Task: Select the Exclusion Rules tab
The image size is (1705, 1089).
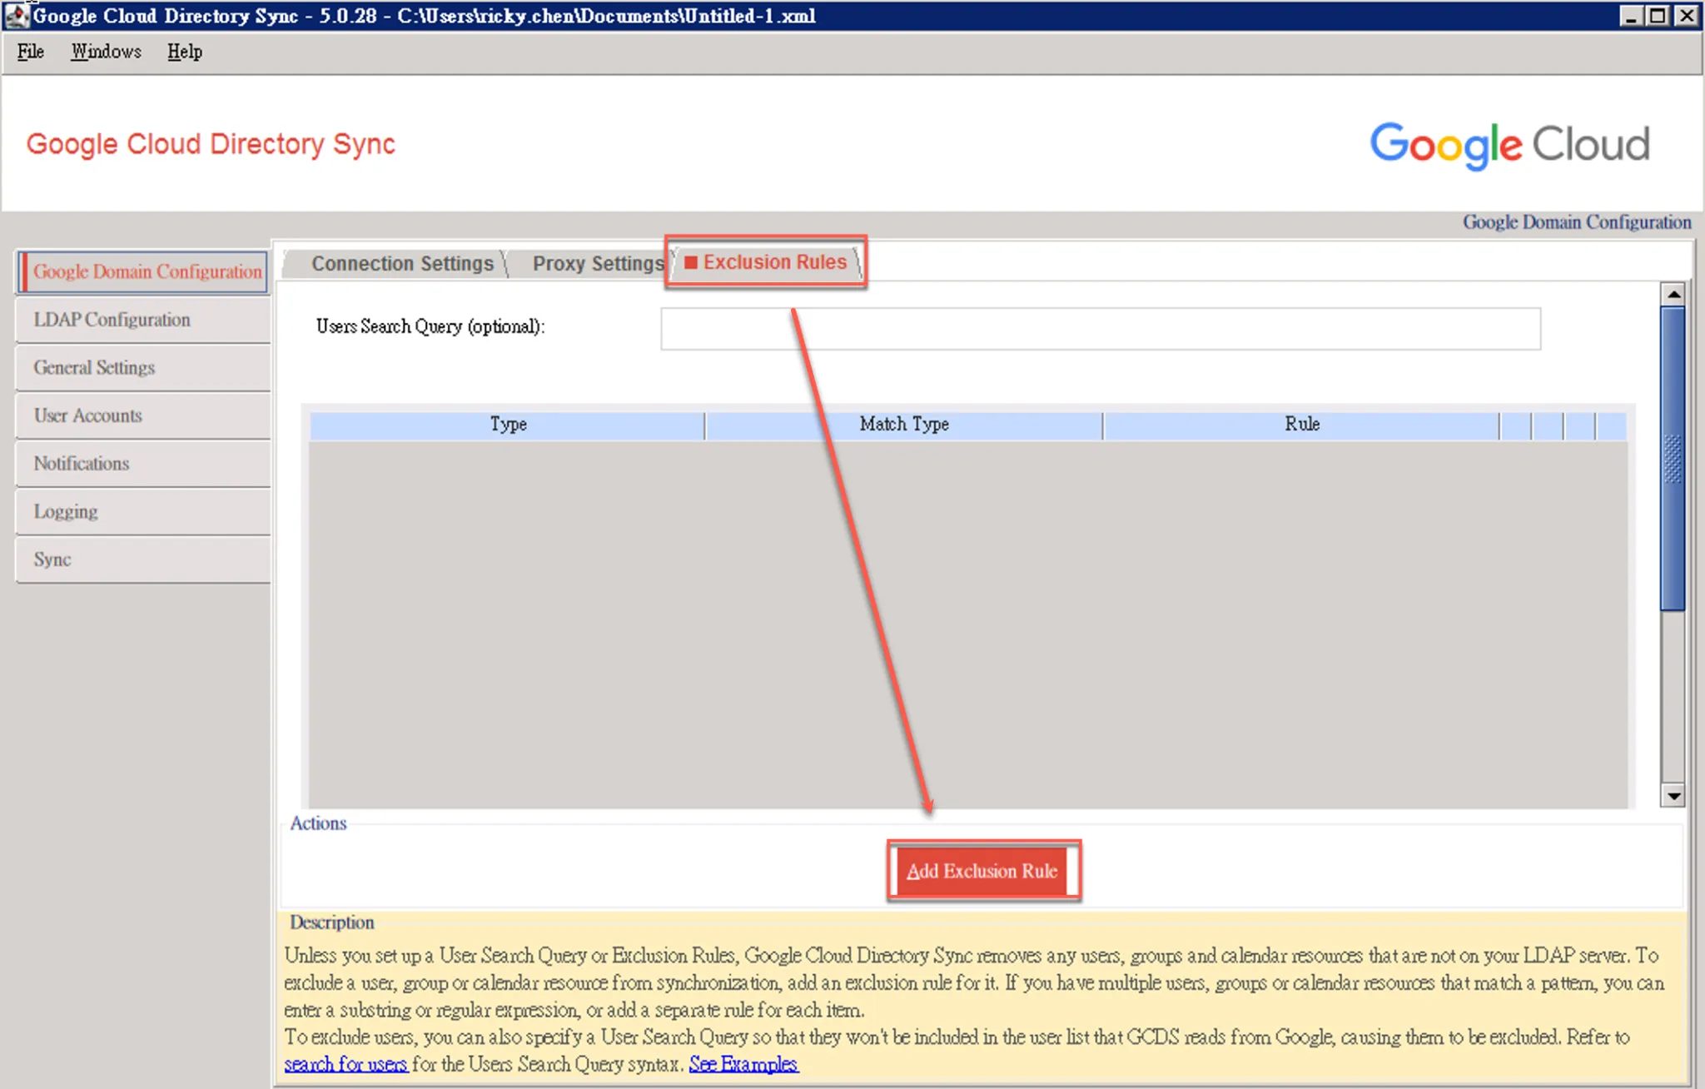Action: click(x=766, y=262)
